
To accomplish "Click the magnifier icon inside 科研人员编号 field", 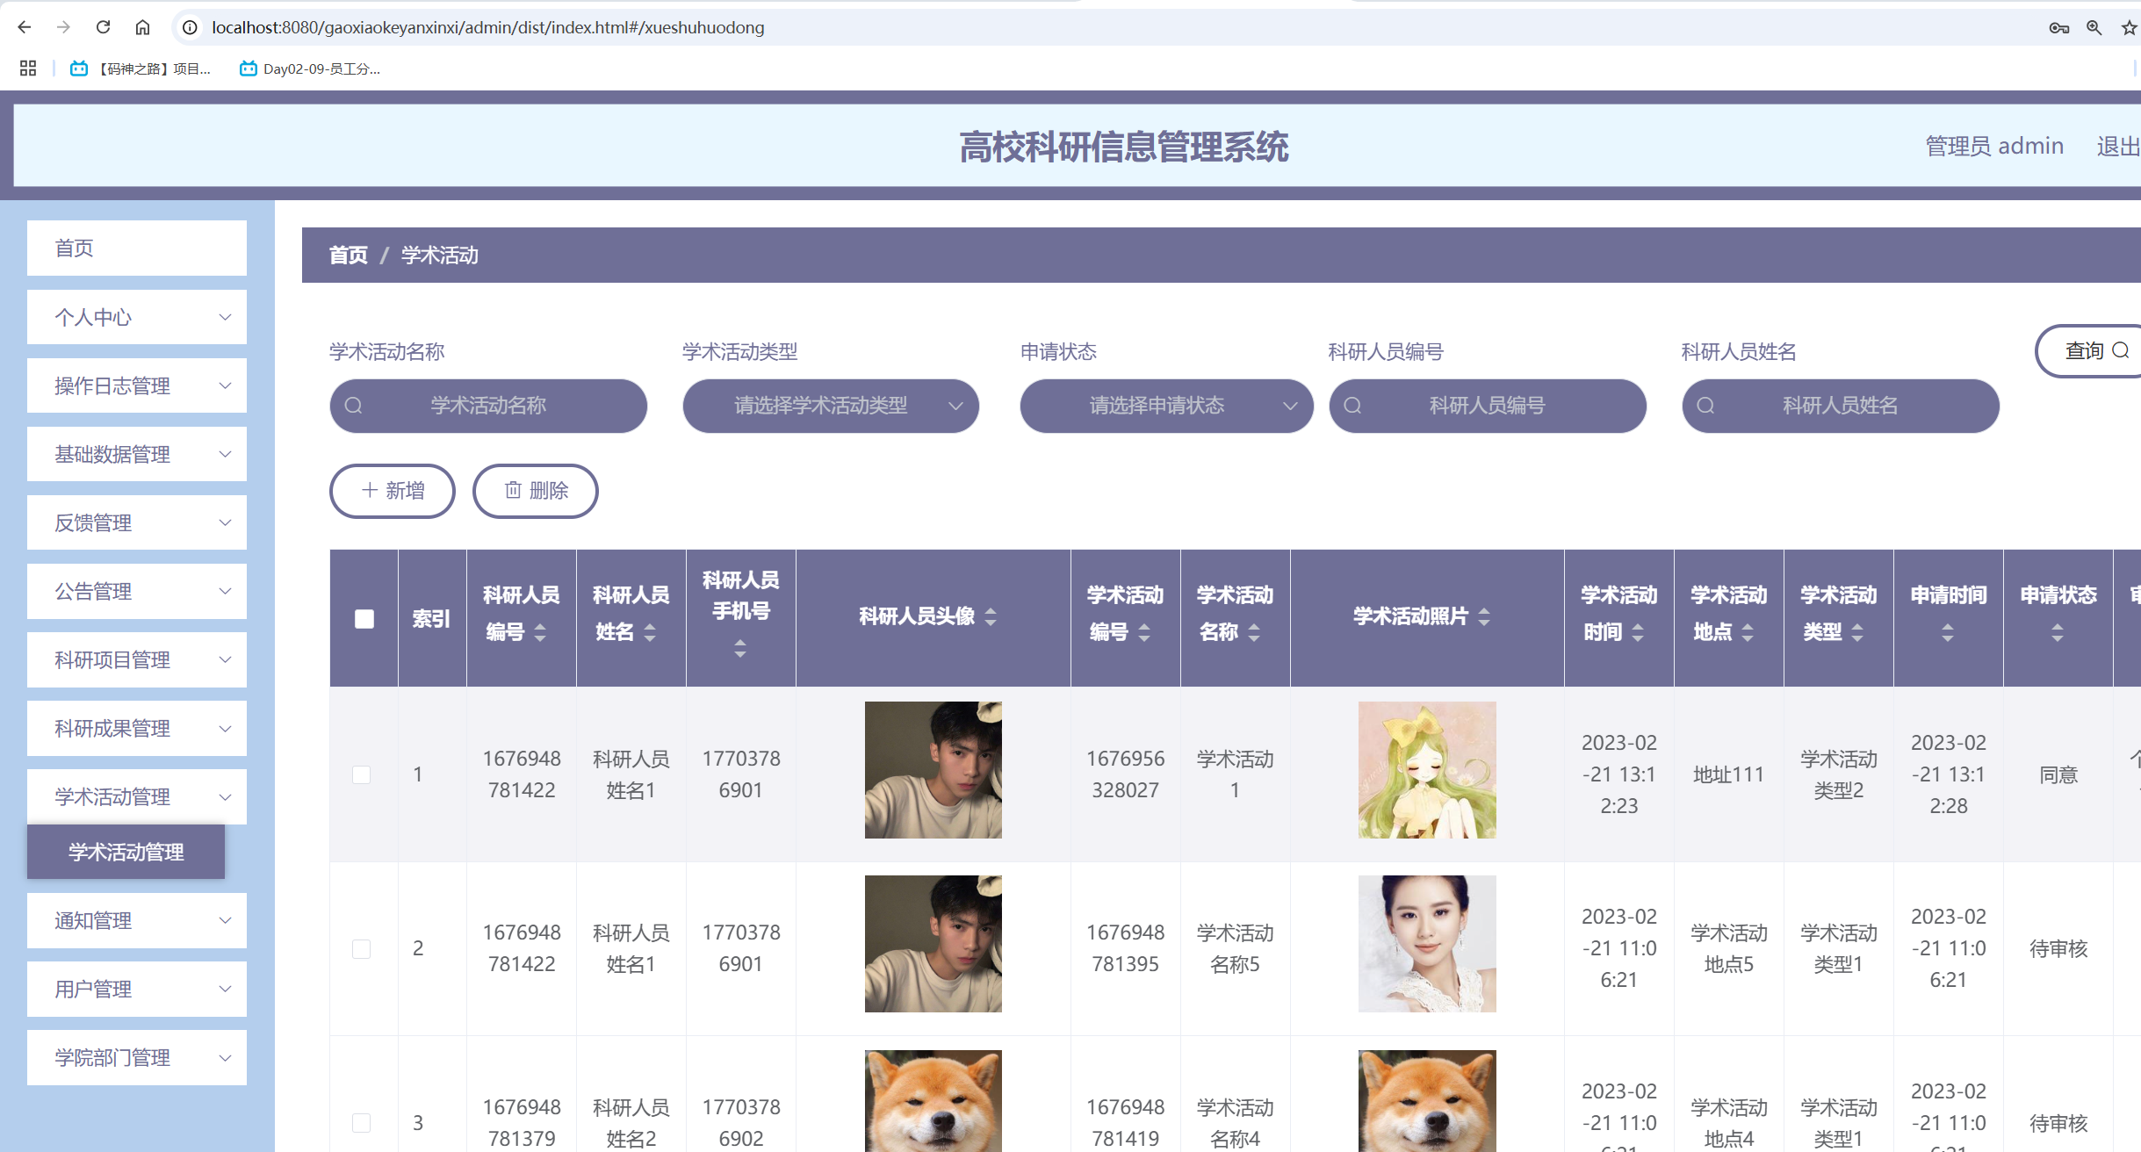I will [1354, 406].
